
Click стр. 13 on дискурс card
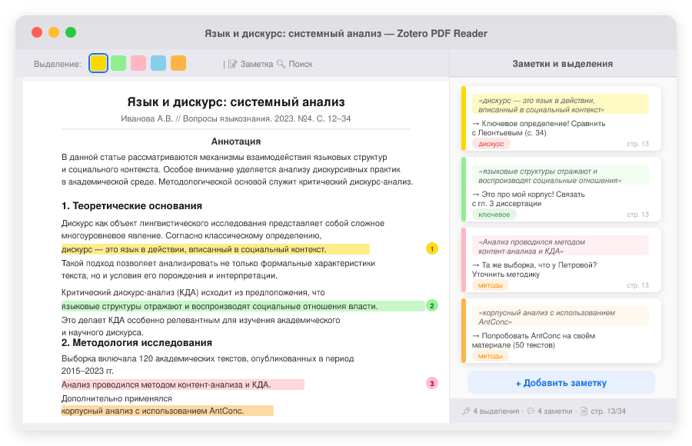[x=637, y=144]
